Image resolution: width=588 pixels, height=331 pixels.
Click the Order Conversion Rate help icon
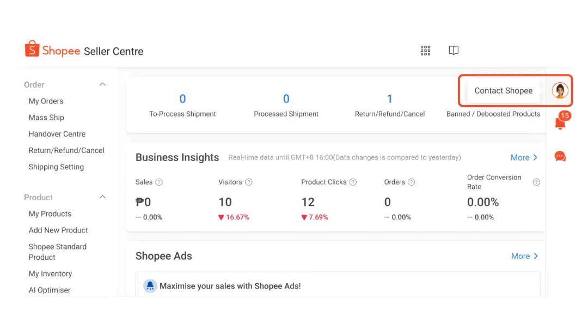pos(536,182)
